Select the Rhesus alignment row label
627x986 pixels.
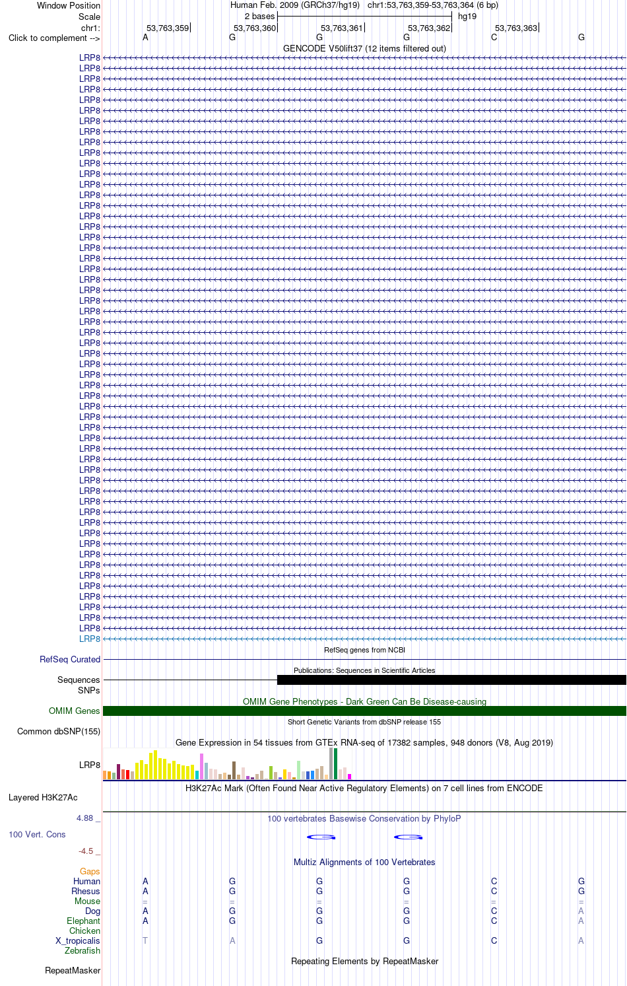point(86,891)
